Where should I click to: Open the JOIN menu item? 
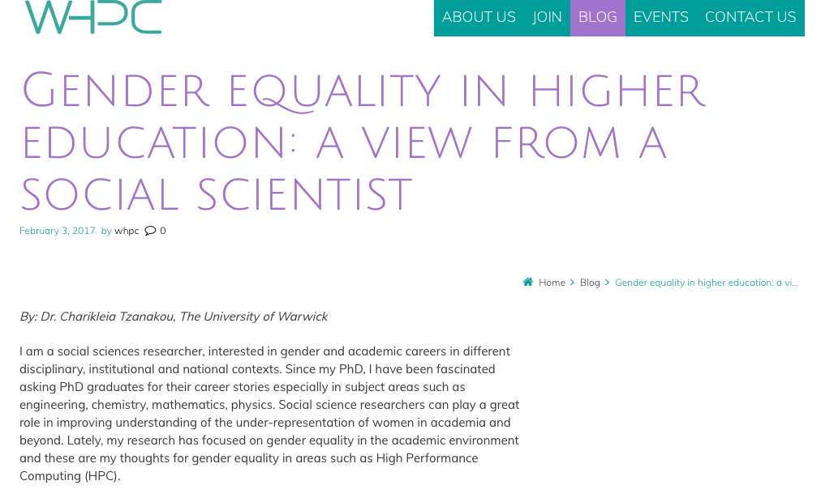click(x=547, y=17)
